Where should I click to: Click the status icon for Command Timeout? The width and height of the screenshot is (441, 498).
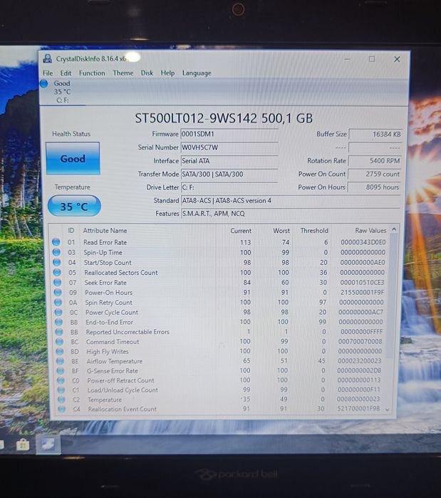(x=59, y=342)
